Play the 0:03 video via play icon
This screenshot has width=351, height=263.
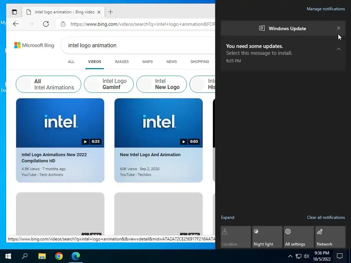coord(184,141)
